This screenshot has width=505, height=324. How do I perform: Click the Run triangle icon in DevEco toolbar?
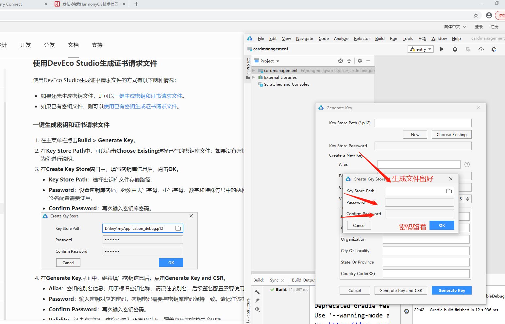442,49
